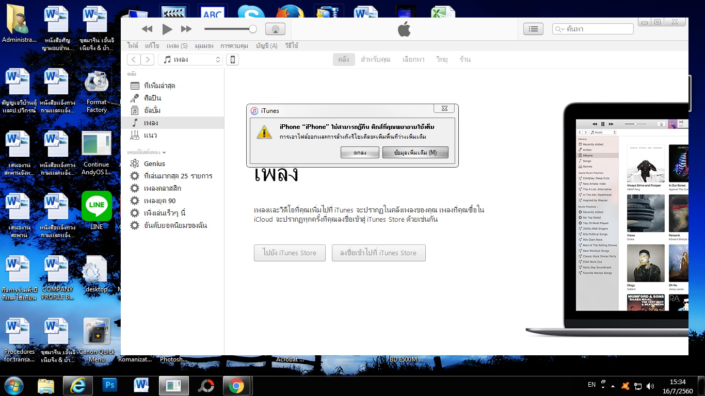This screenshot has height=396, width=705.
Task: Open the วิธีใช้ help menu
Action: click(292, 46)
